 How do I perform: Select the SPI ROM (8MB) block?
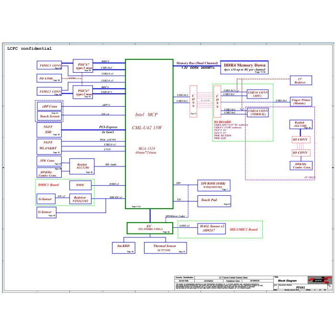214,186
